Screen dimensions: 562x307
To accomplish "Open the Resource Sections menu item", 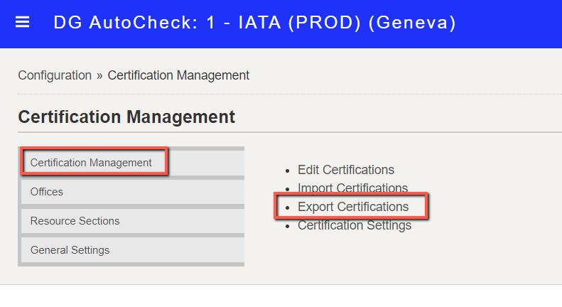I will 133,221.
